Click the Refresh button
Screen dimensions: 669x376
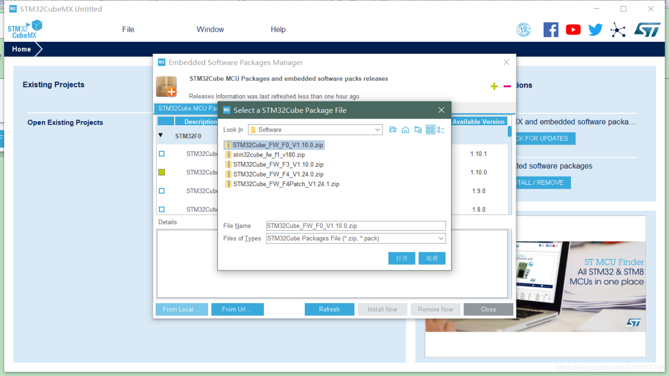click(329, 309)
